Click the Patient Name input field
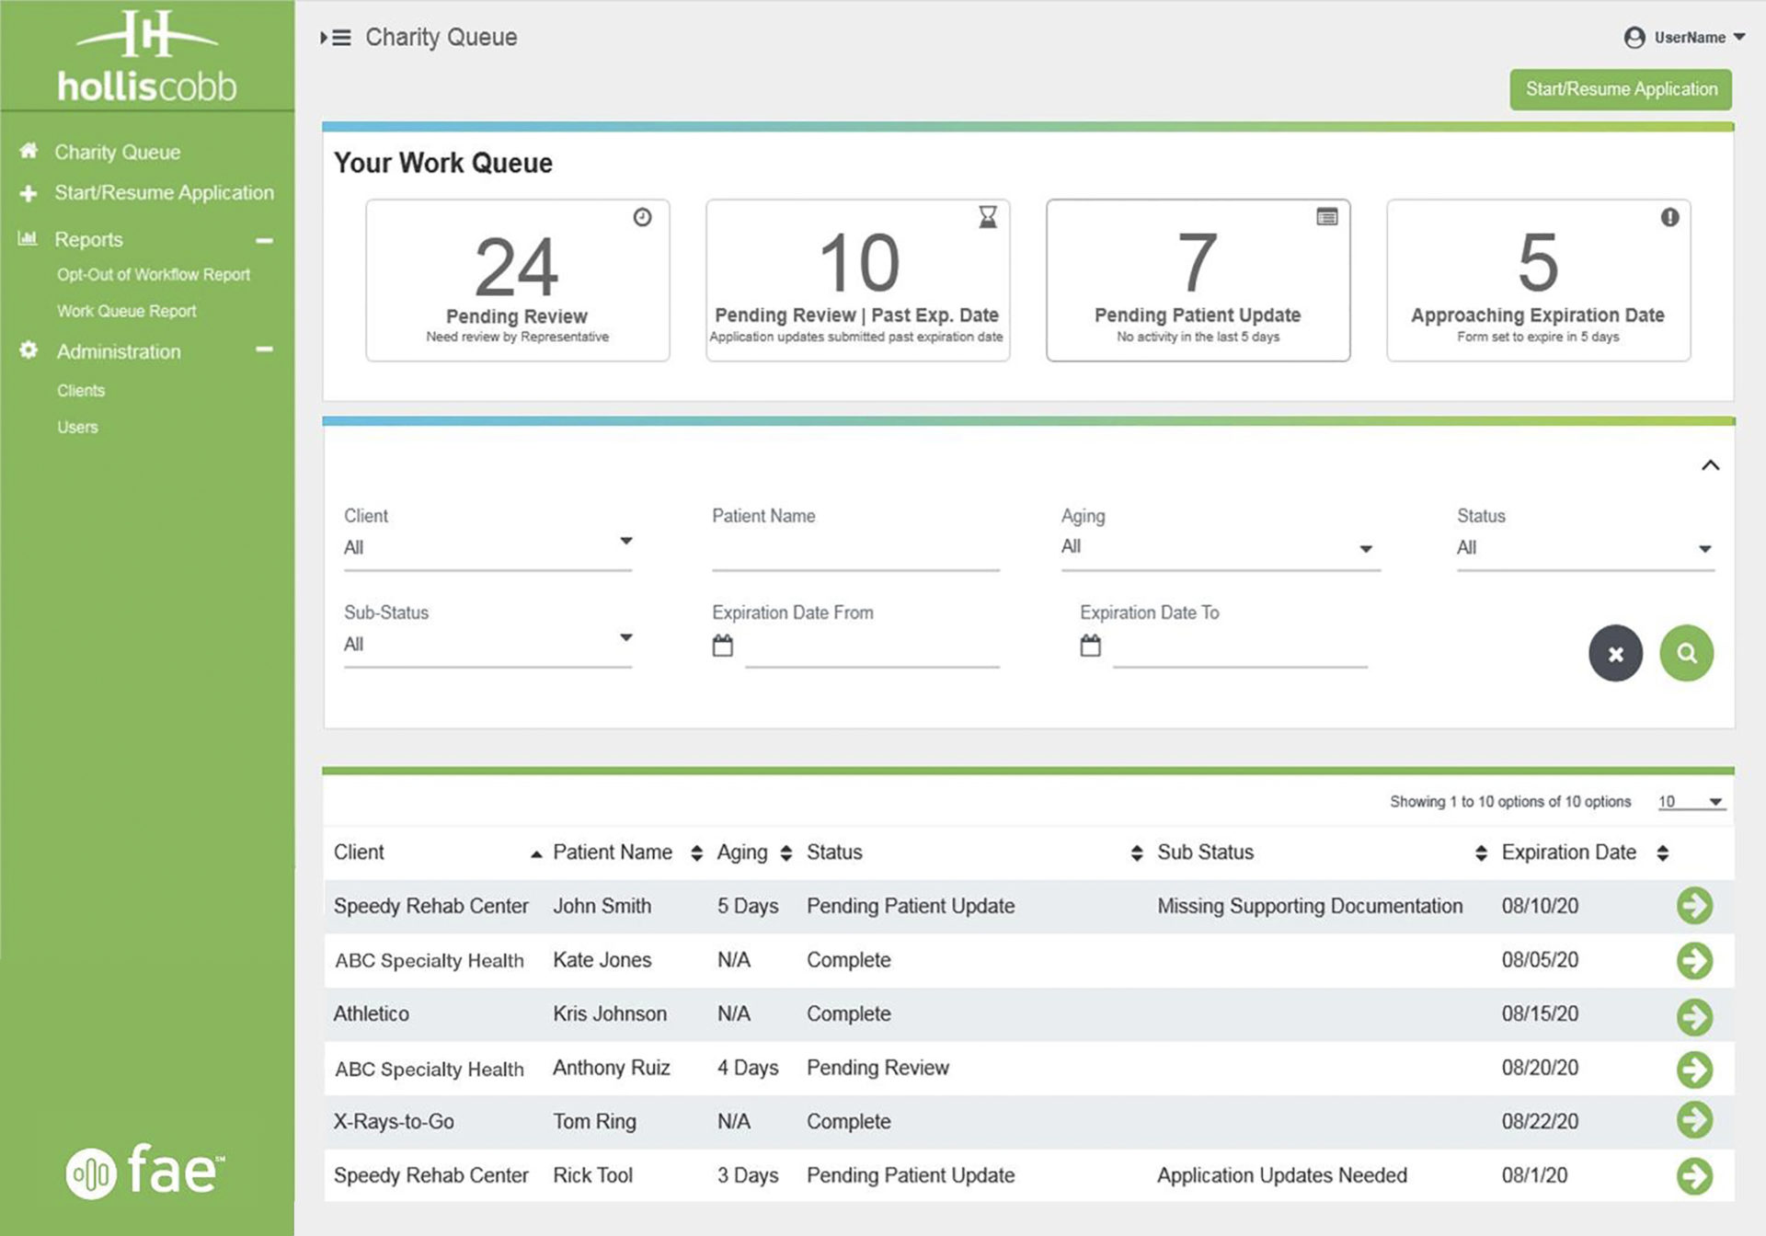Screen dimensions: 1766x1236 click(x=855, y=550)
